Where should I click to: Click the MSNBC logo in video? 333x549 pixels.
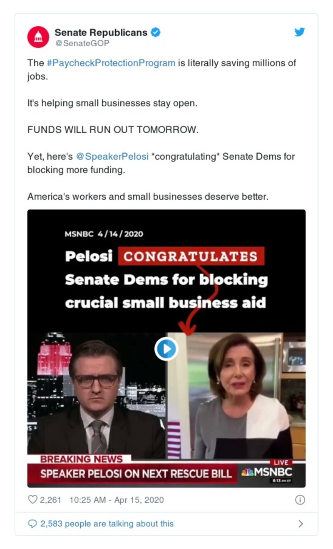click(267, 472)
